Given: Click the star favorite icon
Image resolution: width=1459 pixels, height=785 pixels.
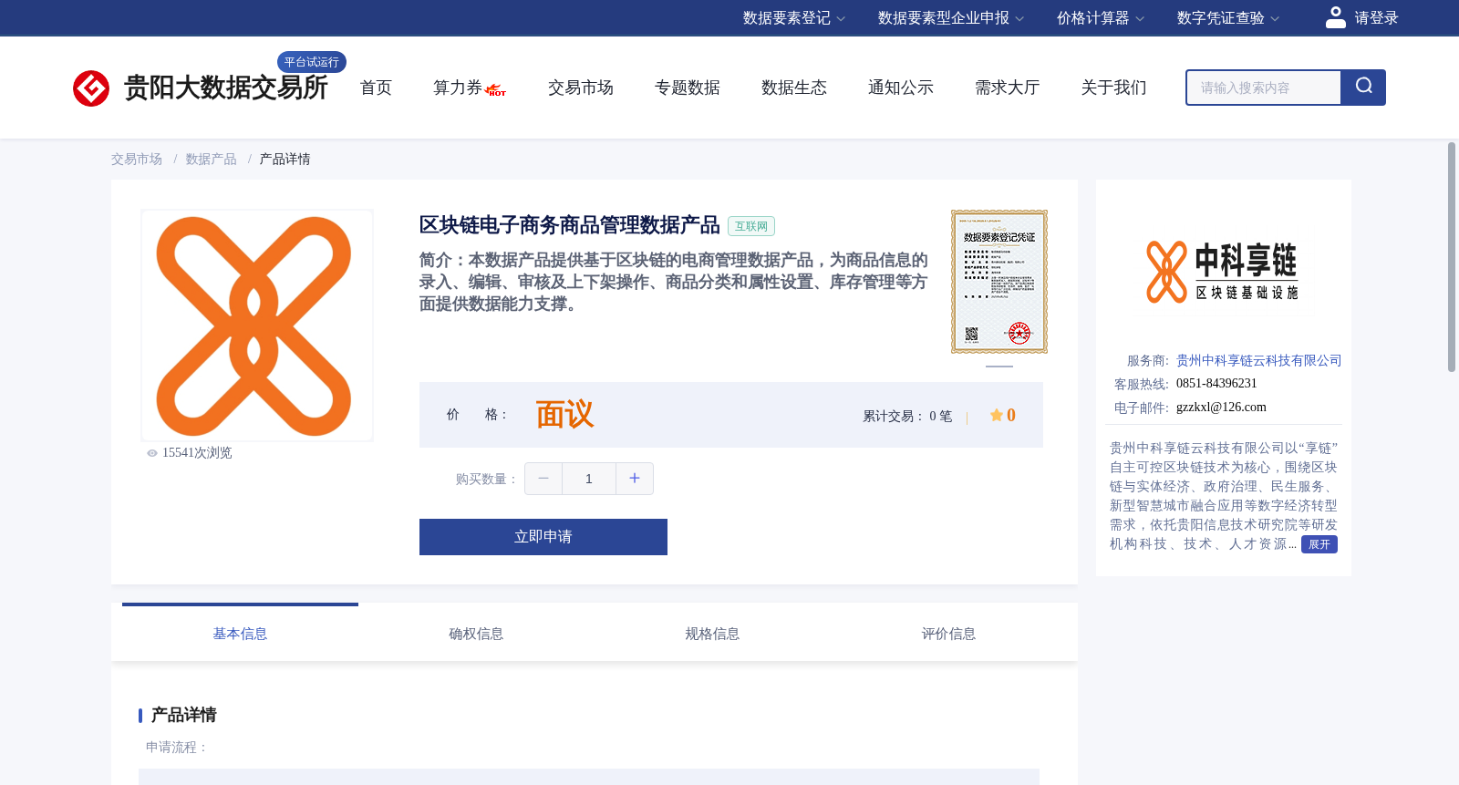Looking at the screenshot, I should pyautogui.click(x=997, y=416).
